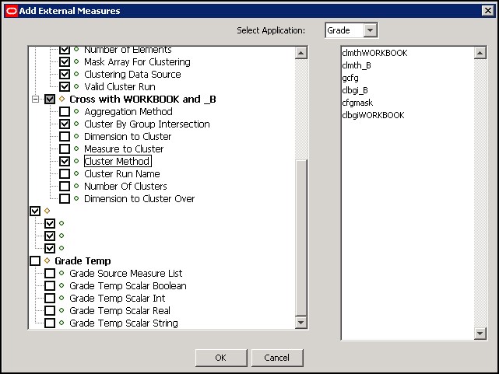
Task: Click diamond icon beside Cluster Method
Action: tap(76, 161)
